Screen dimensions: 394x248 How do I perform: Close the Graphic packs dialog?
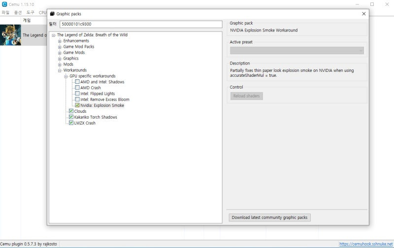click(x=363, y=14)
